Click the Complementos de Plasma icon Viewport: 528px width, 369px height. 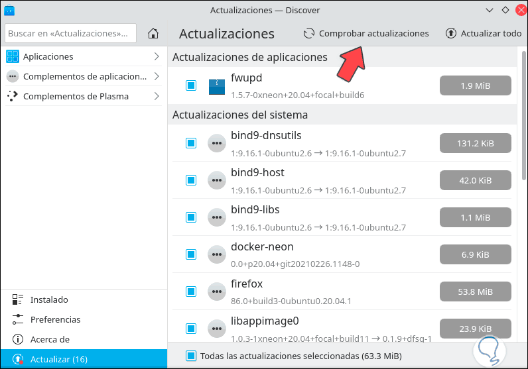pyautogui.click(x=13, y=96)
